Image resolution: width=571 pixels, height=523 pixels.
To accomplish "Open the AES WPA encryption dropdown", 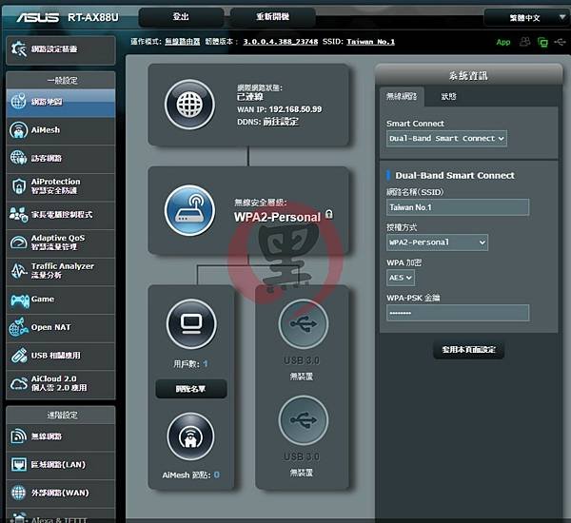I will point(401,278).
